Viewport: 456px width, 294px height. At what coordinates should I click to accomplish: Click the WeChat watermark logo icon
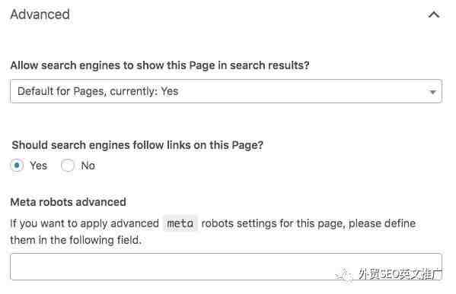pos(344,274)
